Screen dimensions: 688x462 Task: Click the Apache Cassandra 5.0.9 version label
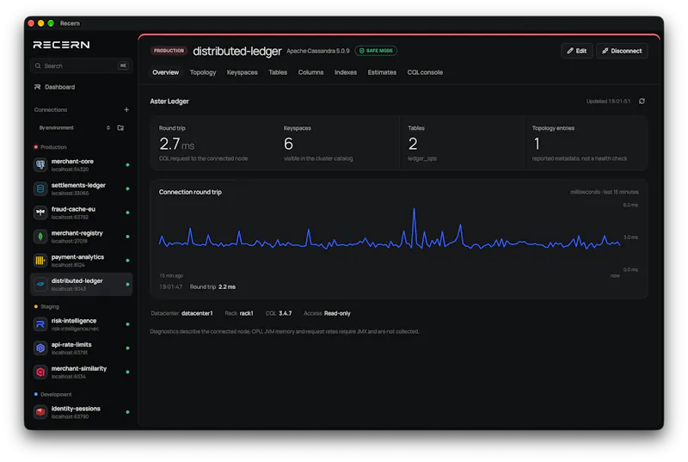tap(318, 51)
